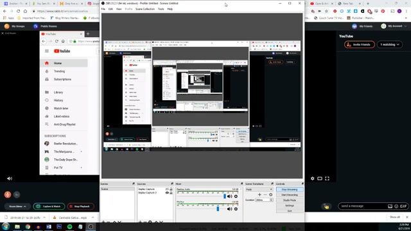Open transition properties gear icon
The height and width of the screenshot is (231, 411).
click(x=271, y=194)
